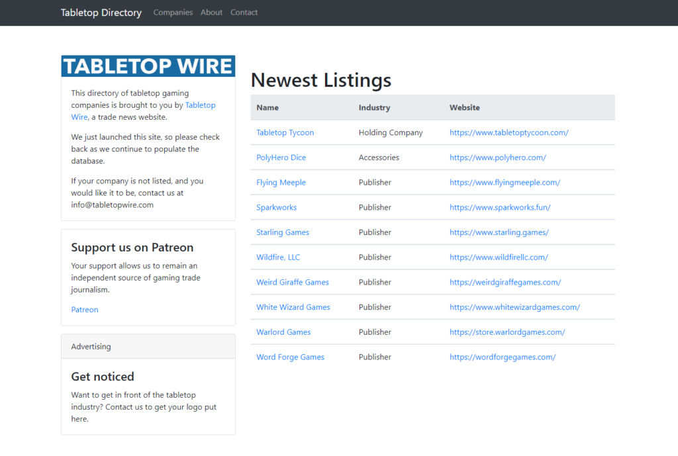Open the Flying Meeple listing

[281, 183]
